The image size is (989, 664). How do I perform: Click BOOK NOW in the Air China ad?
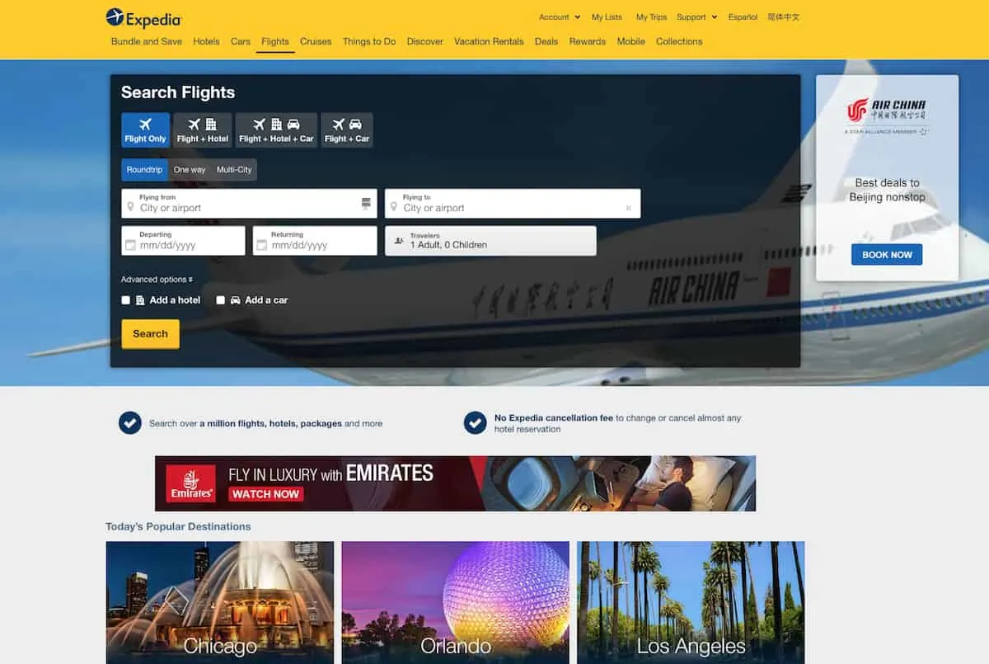pos(887,255)
